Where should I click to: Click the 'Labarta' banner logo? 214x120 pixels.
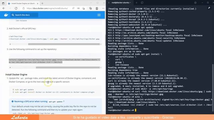point(19,118)
